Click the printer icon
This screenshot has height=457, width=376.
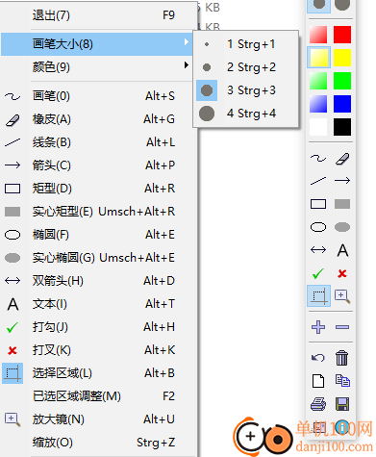click(x=318, y=404)
